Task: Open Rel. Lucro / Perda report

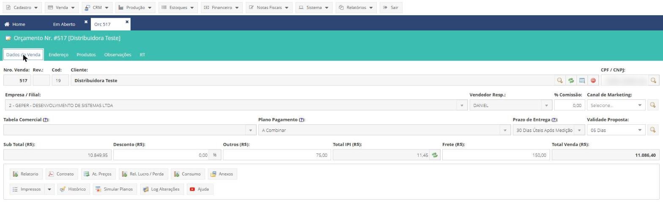Action: [x=143, y=174]
